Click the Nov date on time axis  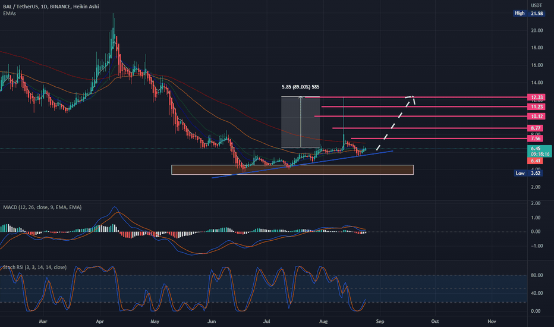[492, 321]
